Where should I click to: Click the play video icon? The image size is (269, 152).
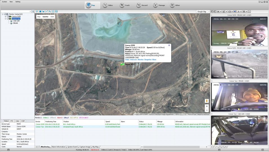pyautogui.click(x=239, y=12)
